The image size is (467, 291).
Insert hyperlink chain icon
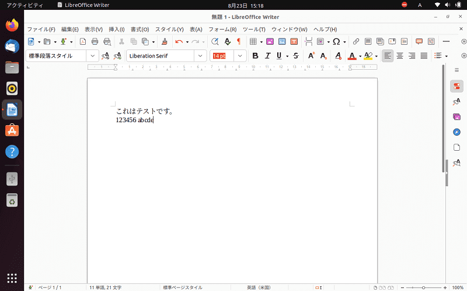(x=356, y=41)
